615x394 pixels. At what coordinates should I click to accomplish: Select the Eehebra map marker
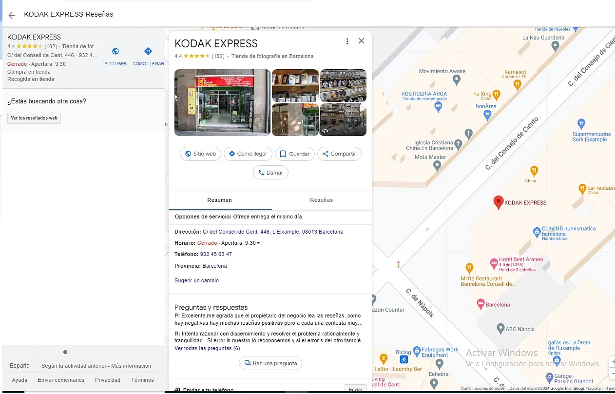439,364
